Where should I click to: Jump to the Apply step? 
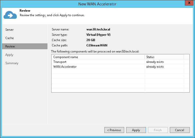9,55
